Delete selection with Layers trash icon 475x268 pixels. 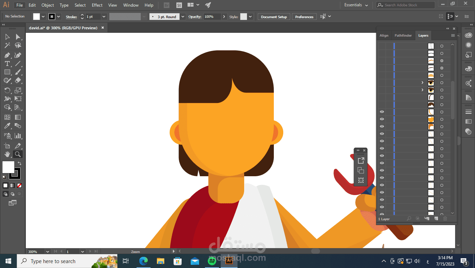coord(445,218)
